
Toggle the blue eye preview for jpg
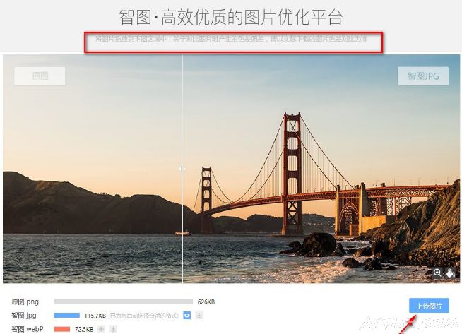pyautogui.click(x=186, y=316)
